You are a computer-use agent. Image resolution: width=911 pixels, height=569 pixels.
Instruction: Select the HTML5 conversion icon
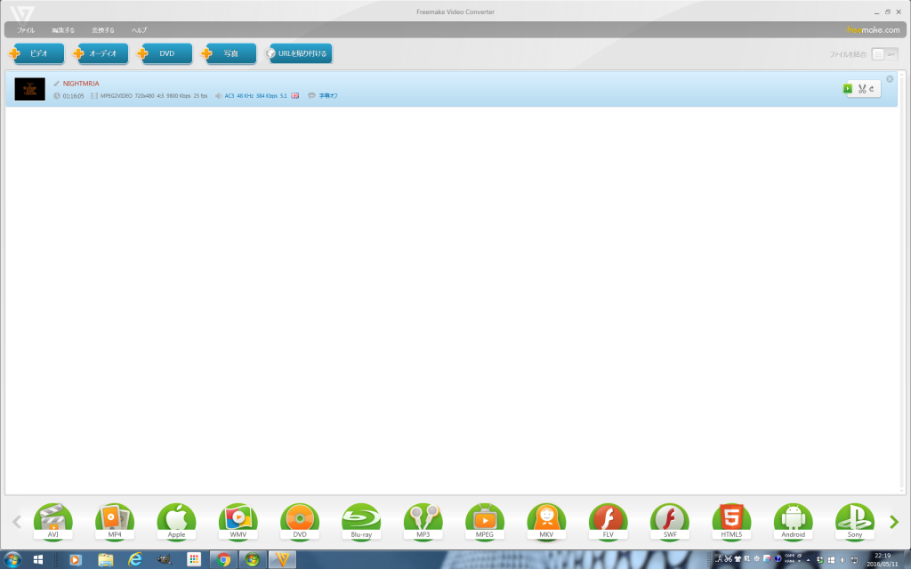point(731,519)
